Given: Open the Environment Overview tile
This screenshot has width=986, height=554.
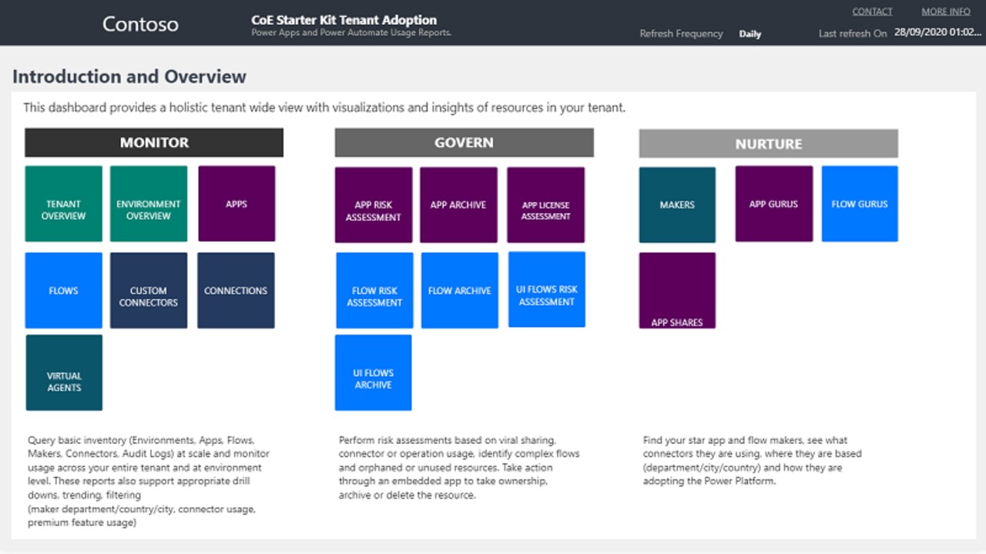Looking at the screenshot, I should [x=149, y=204].
